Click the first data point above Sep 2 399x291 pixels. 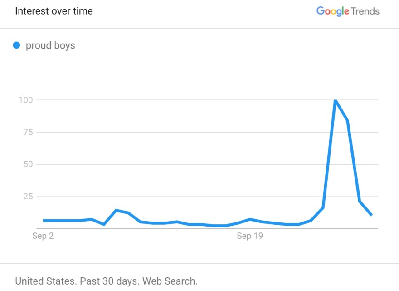44,221
